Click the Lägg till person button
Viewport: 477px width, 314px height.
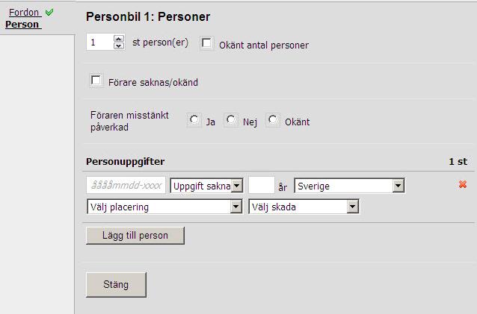135,236
